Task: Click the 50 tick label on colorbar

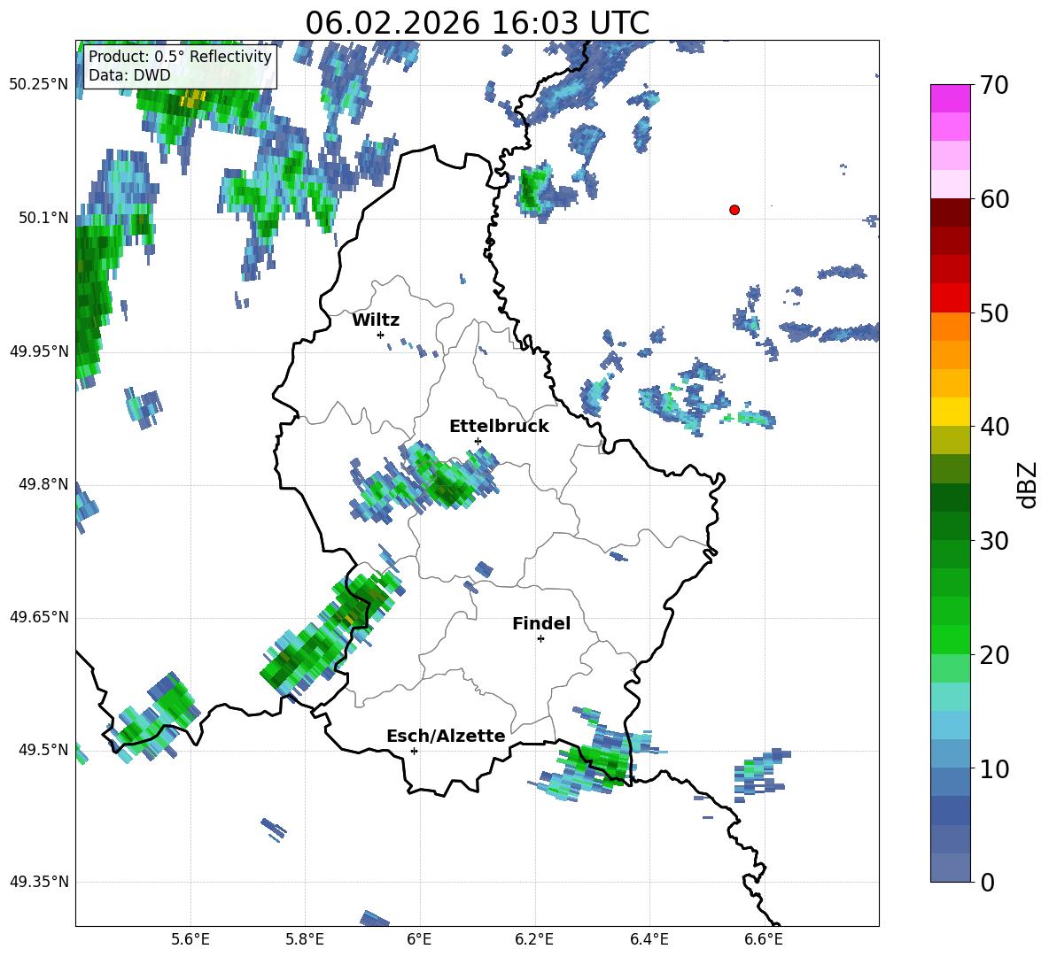Action: [x=993, y=313]
